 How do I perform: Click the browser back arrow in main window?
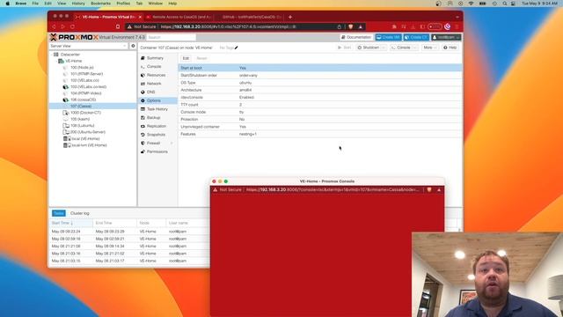[55, 26]
